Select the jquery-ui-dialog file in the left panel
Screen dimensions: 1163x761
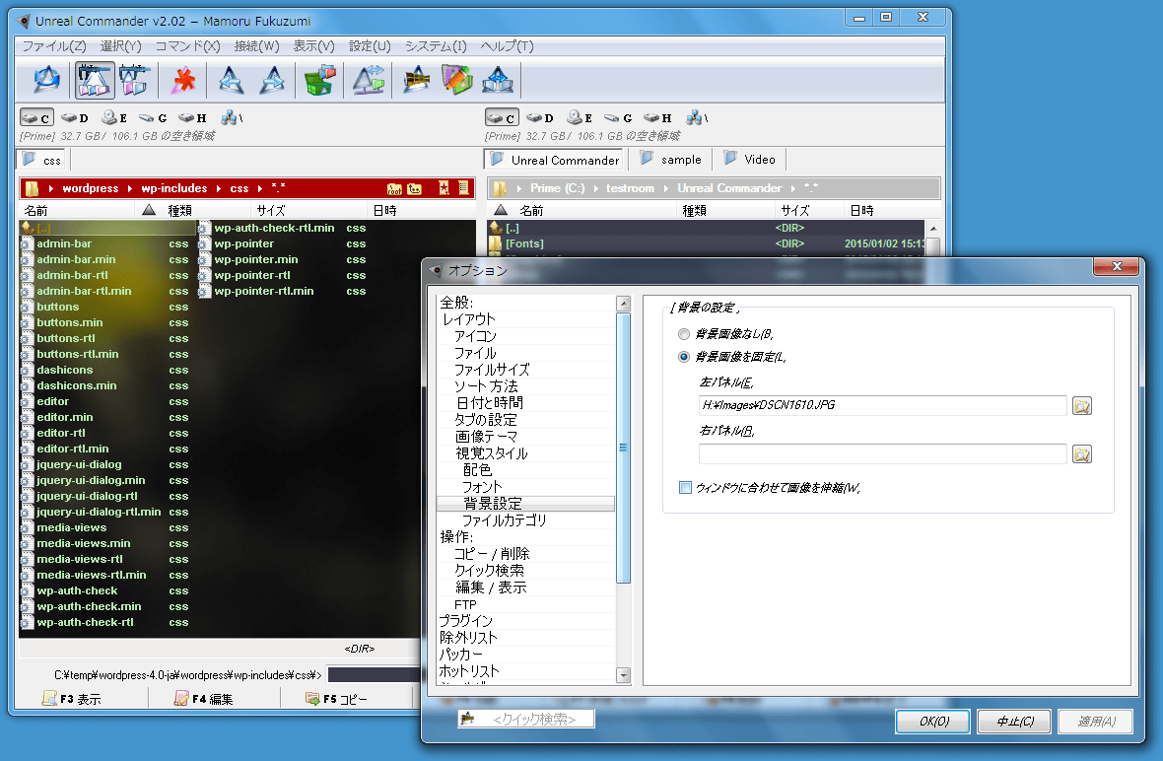coord(80,464)
